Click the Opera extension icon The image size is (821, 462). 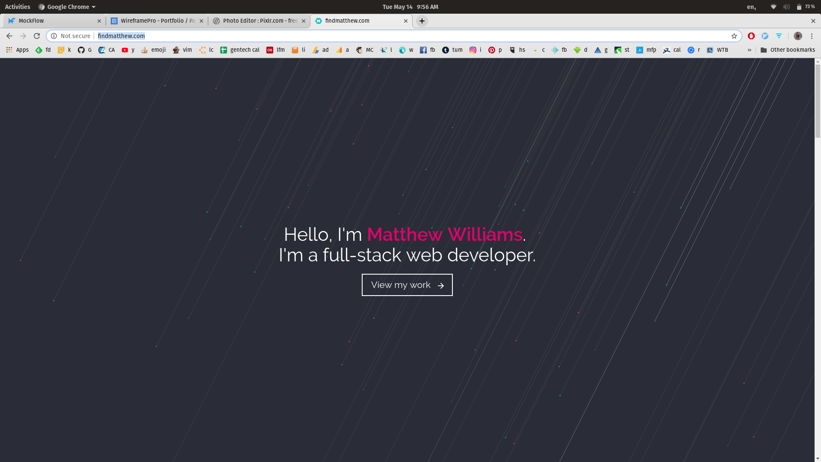751,36
